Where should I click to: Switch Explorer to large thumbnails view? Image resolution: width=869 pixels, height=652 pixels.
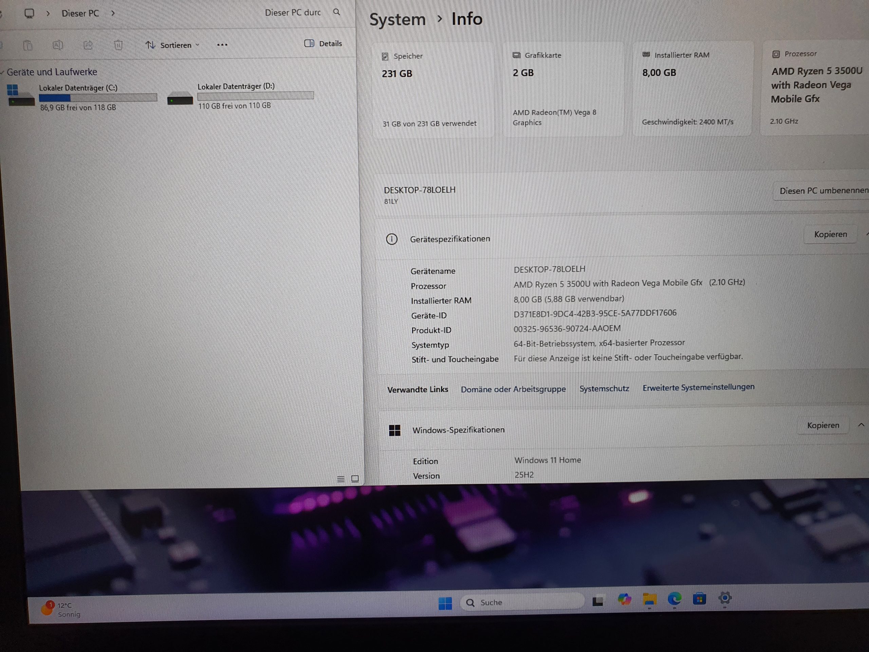355,479
